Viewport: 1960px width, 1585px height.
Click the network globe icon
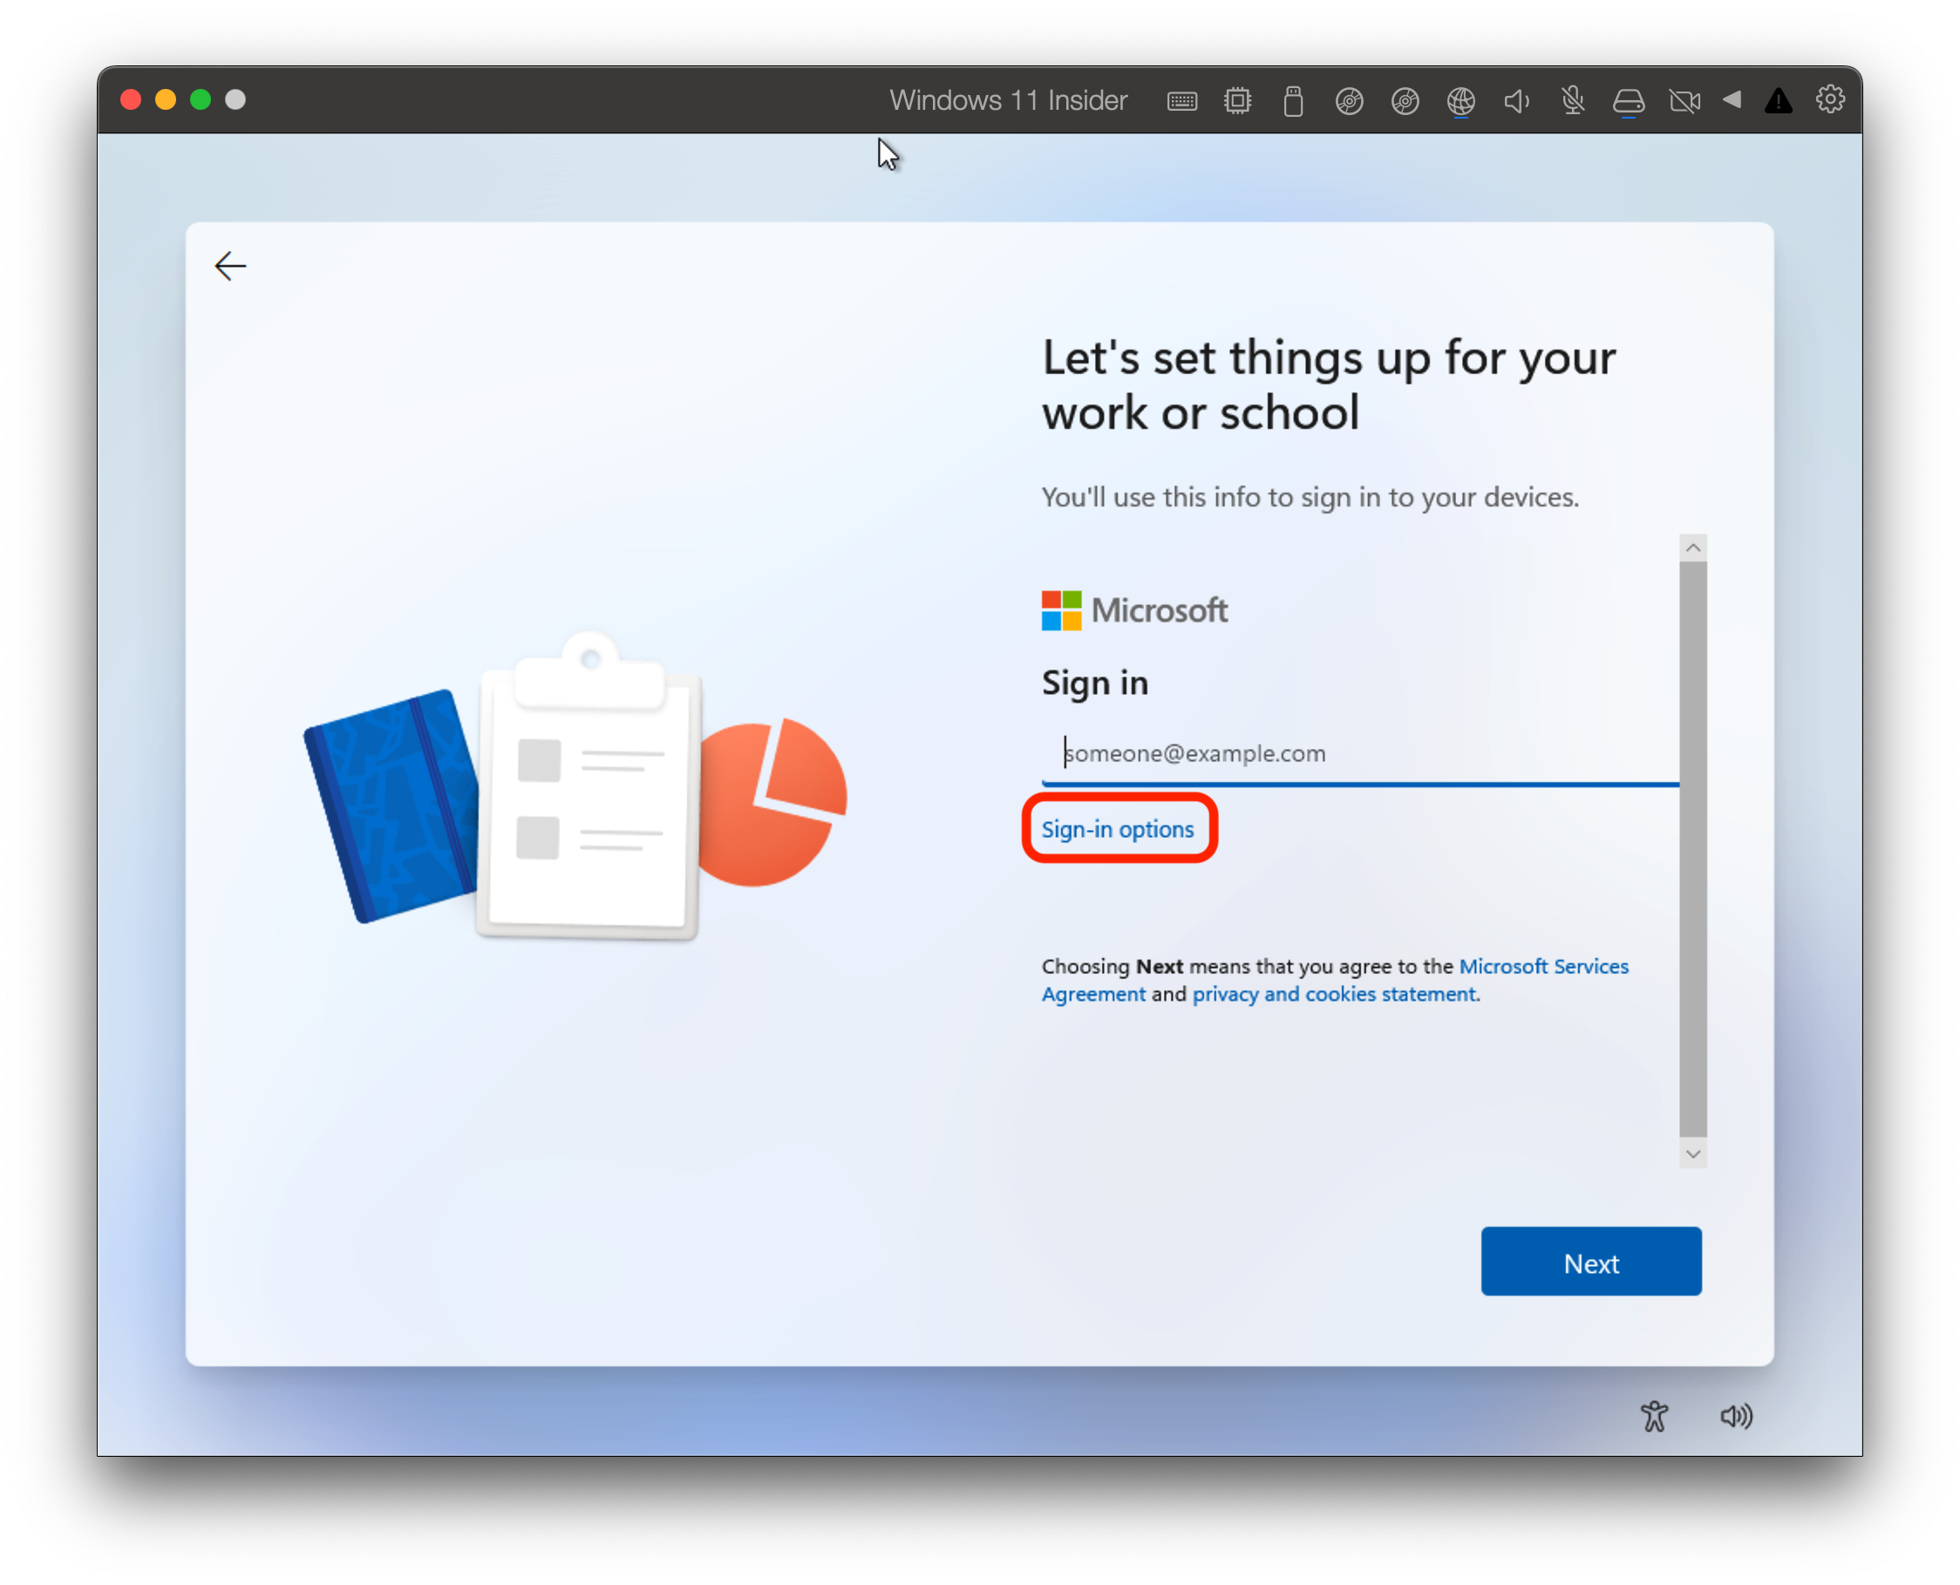1460,100
